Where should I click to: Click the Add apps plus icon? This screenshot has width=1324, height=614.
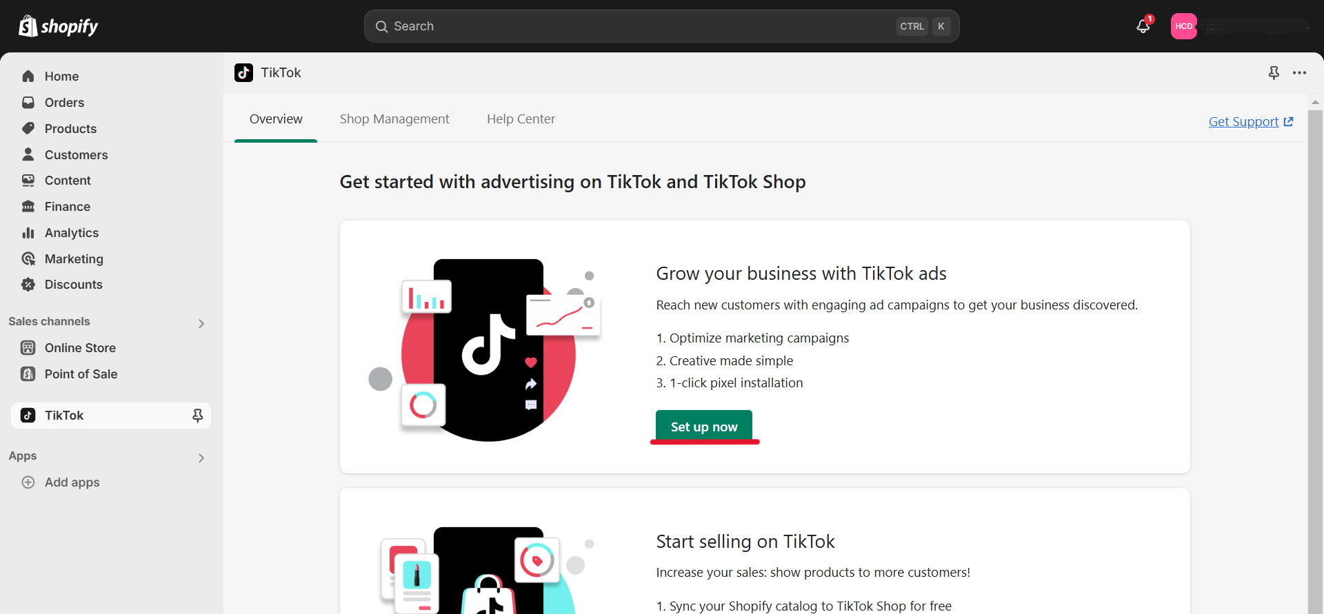coord(28,482)
